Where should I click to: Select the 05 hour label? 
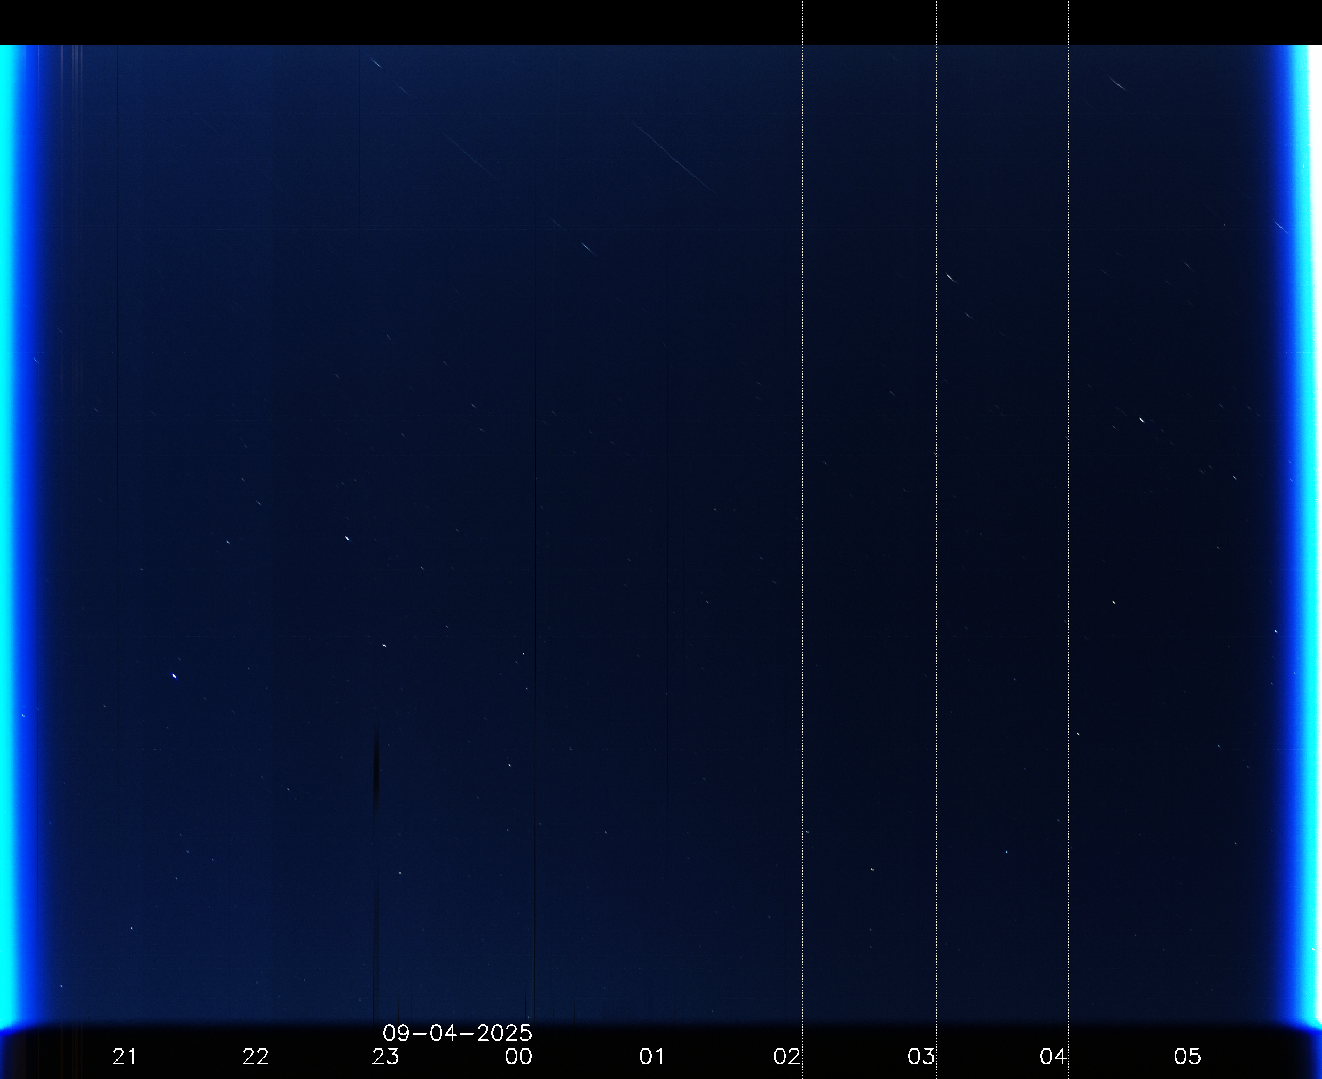click(x=1187, y=1056)
